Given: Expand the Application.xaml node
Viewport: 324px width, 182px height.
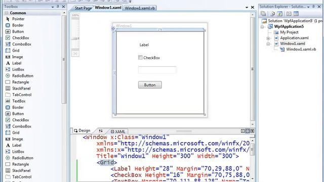Looking at the screenshot, I should (x=268, y=38).
